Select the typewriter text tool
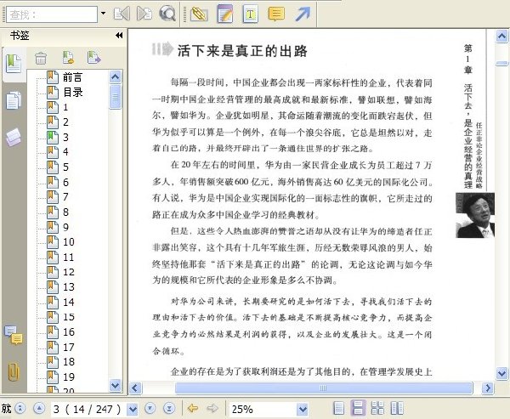 click(250, 14)
